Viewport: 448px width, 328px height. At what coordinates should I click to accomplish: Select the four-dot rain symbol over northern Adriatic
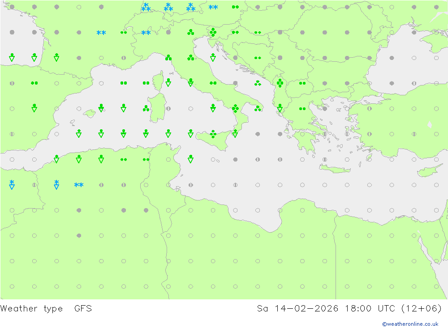click(213, 32)
